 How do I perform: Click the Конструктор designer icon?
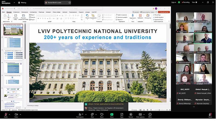[x=148, y=15]
